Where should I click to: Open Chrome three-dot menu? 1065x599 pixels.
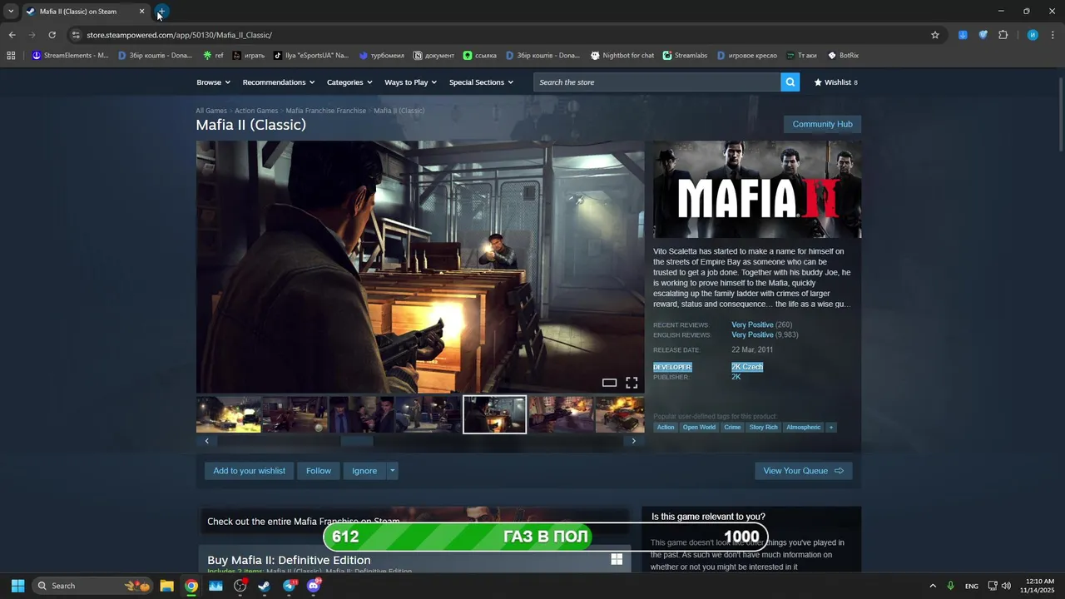[x=1053, y=35]
